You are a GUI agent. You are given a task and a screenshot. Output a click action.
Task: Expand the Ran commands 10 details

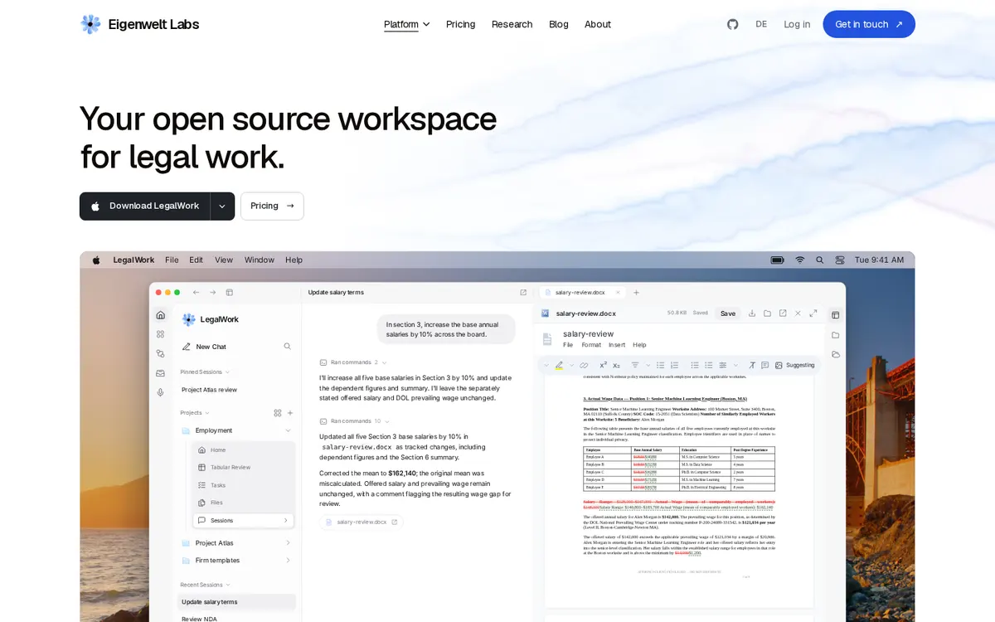(x=355, y=421)
